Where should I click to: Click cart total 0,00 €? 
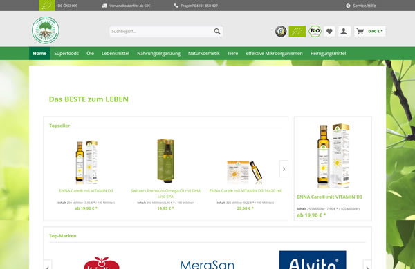tap(376, 32)
